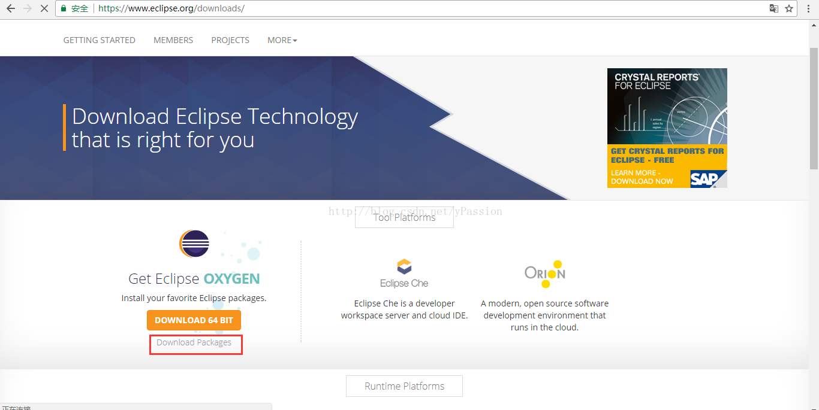Screen dimensions: 819x410
Task: Click the Eclipse Oxygen logo
Action: click(x=194, y=244)
